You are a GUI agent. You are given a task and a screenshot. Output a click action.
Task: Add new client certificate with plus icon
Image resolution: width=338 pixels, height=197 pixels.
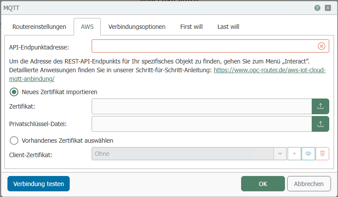coord(294,154)
